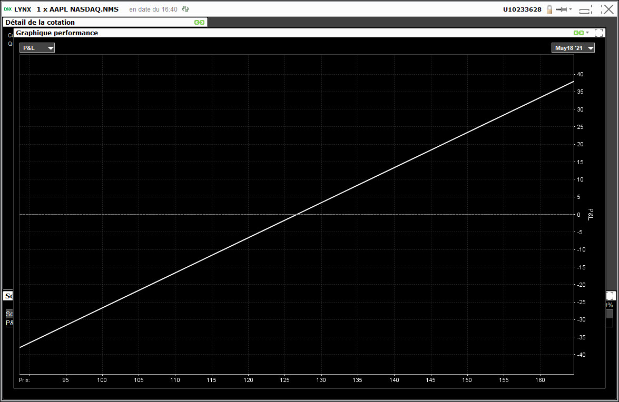Click the pushpin icon in the title bar
Image resolution: width=619 pixels, height=402 pixels.
[561, 9]
